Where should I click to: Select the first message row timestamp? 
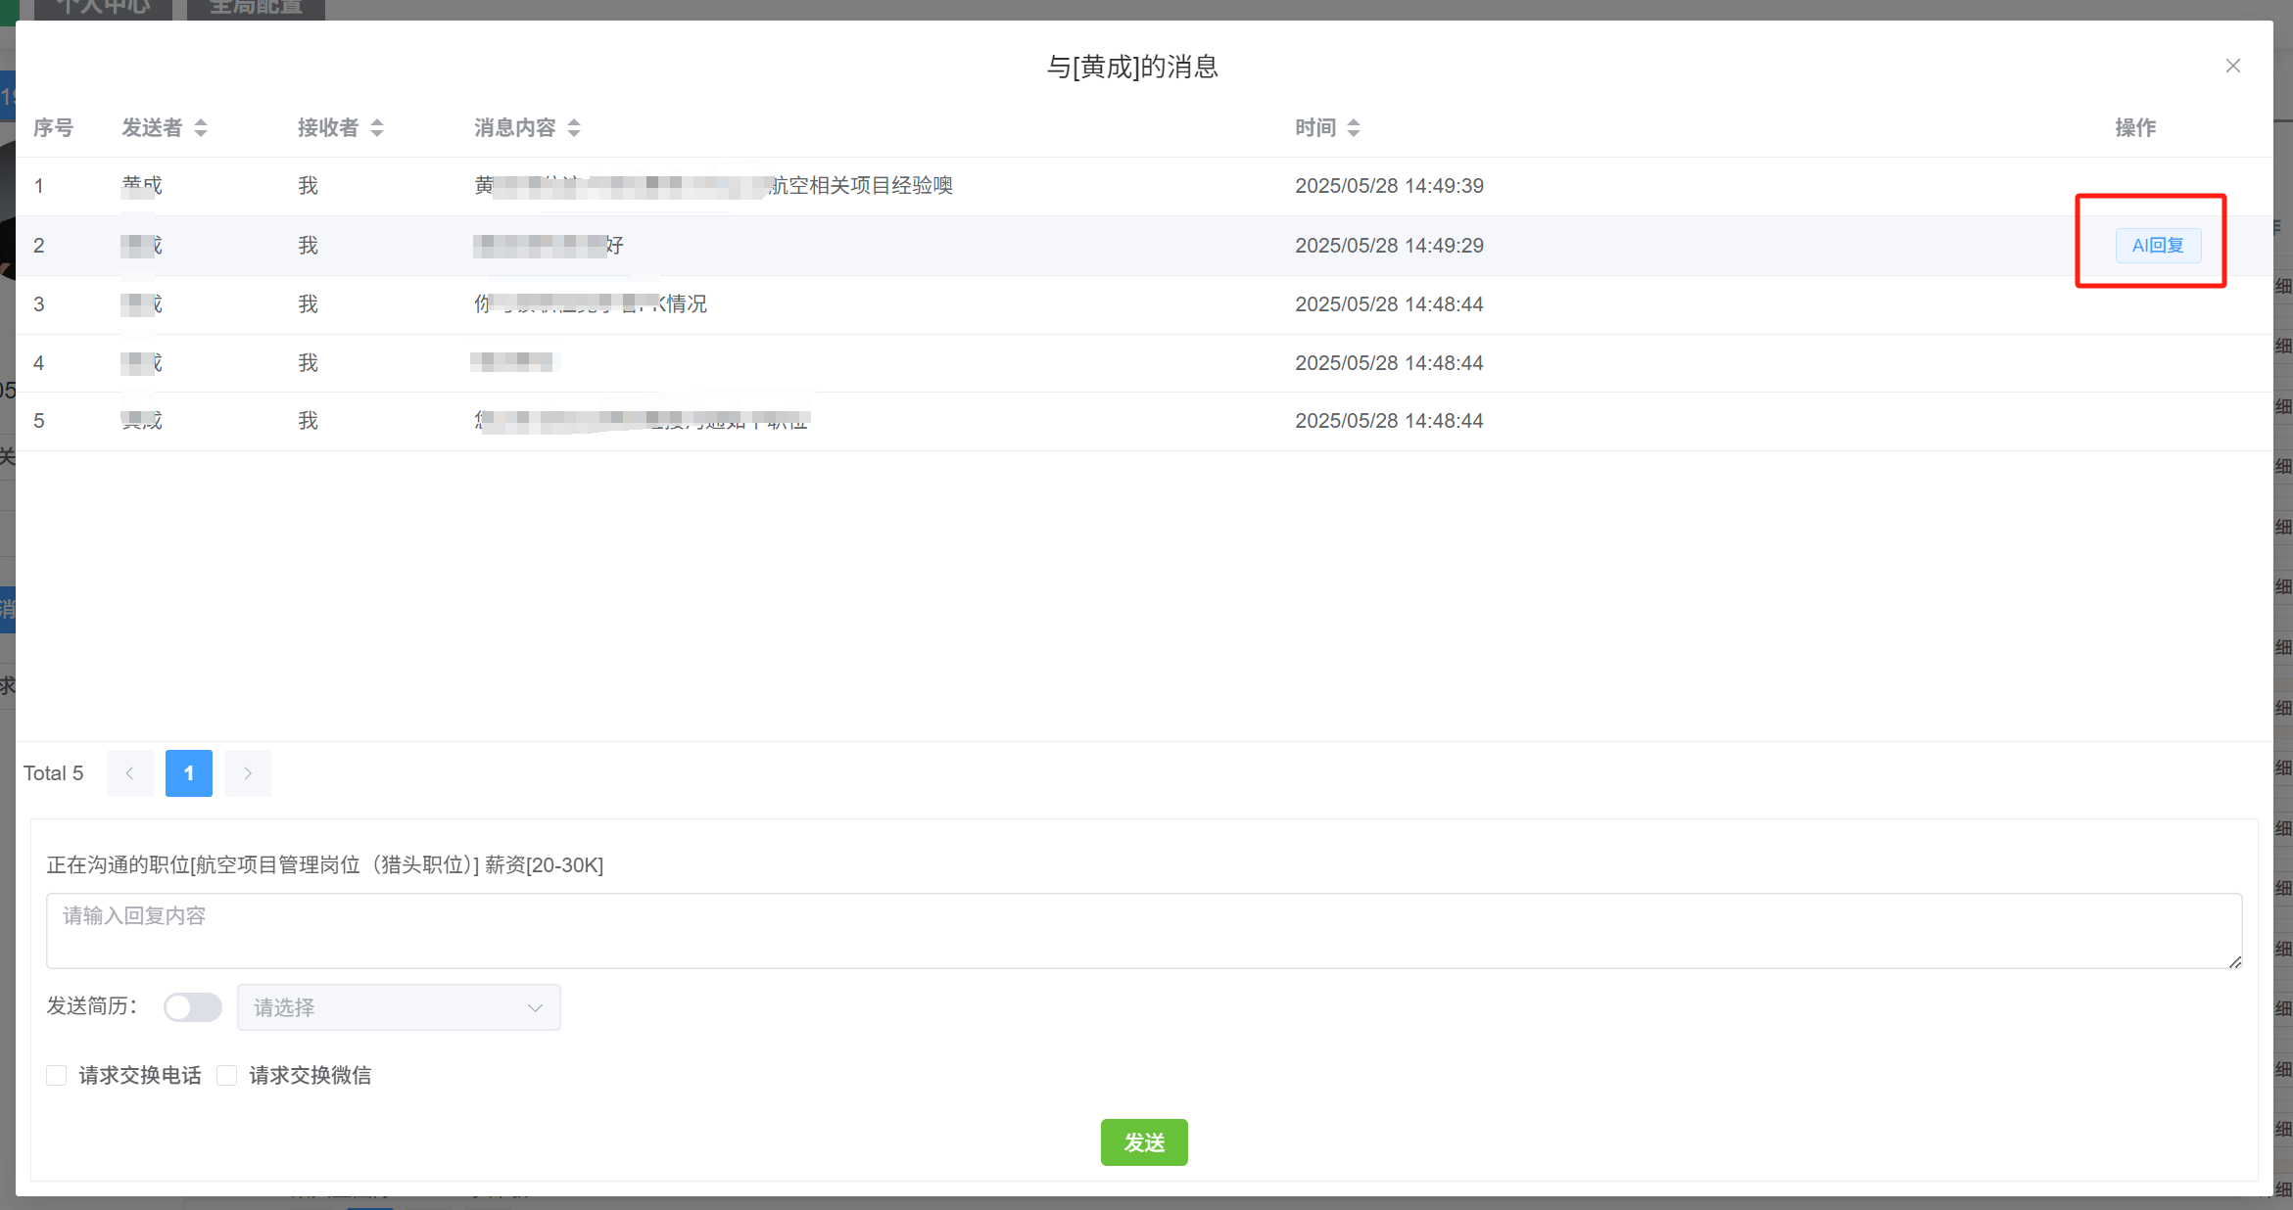tap(1389, 186)
